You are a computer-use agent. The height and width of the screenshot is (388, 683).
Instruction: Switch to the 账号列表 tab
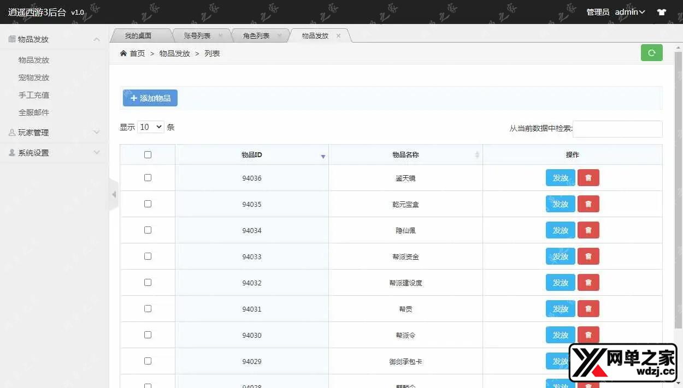197,36
